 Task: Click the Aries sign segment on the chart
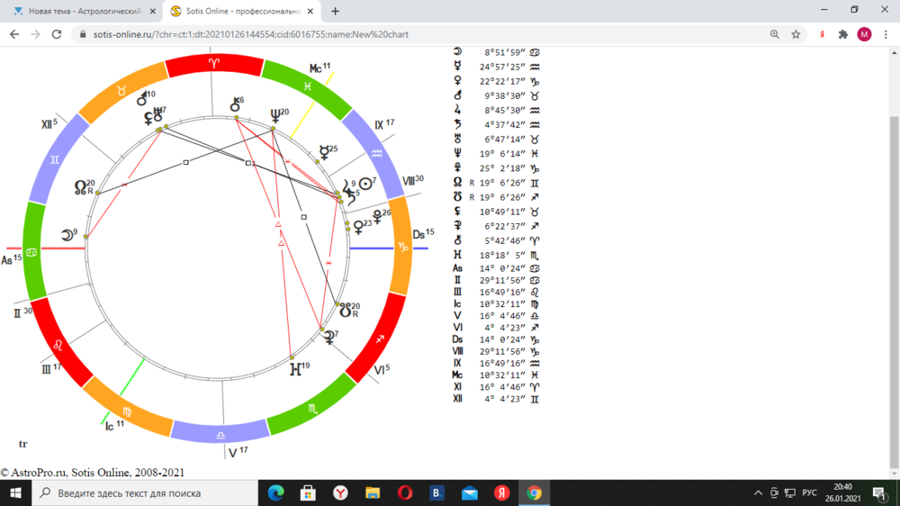click(x=214, y=63)
